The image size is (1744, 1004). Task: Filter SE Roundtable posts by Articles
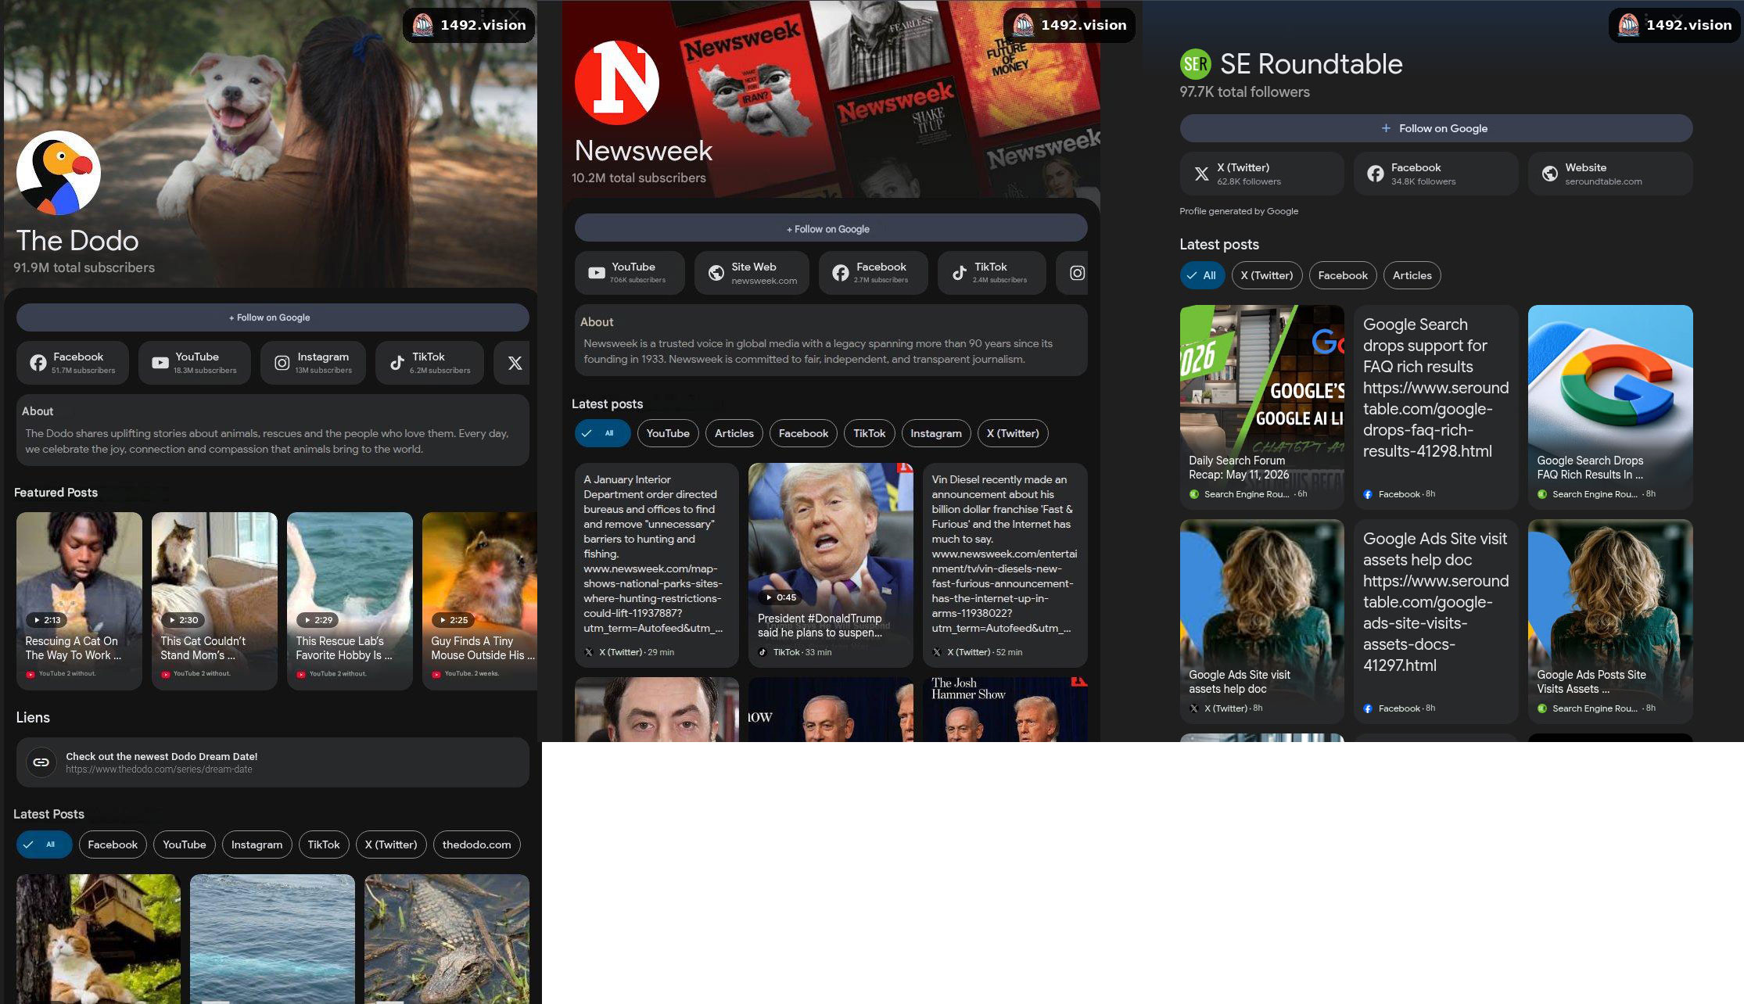click(x=1412, y=275)
